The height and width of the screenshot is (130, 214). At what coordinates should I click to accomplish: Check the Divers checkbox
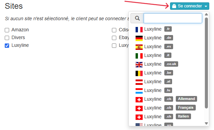point(7,38)
